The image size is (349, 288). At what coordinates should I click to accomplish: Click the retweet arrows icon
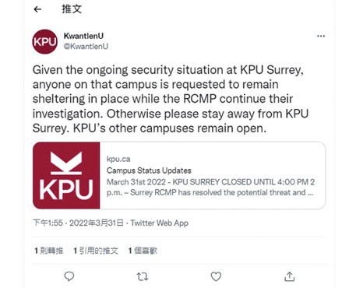(x=143, y=276)
